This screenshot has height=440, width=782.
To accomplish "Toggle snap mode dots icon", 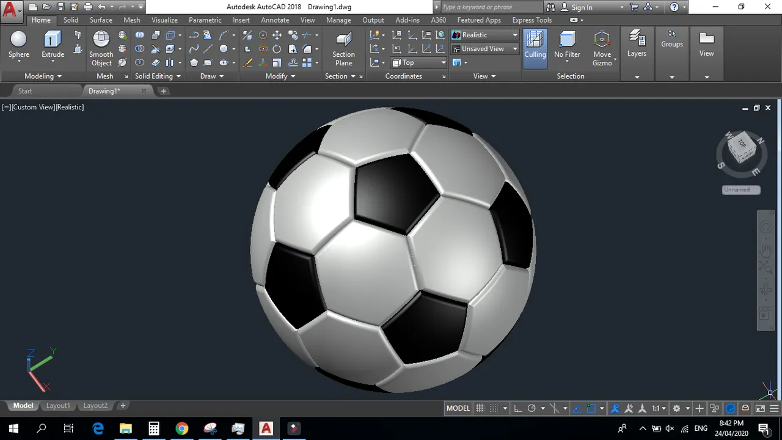I will click(x=494, y=408).
